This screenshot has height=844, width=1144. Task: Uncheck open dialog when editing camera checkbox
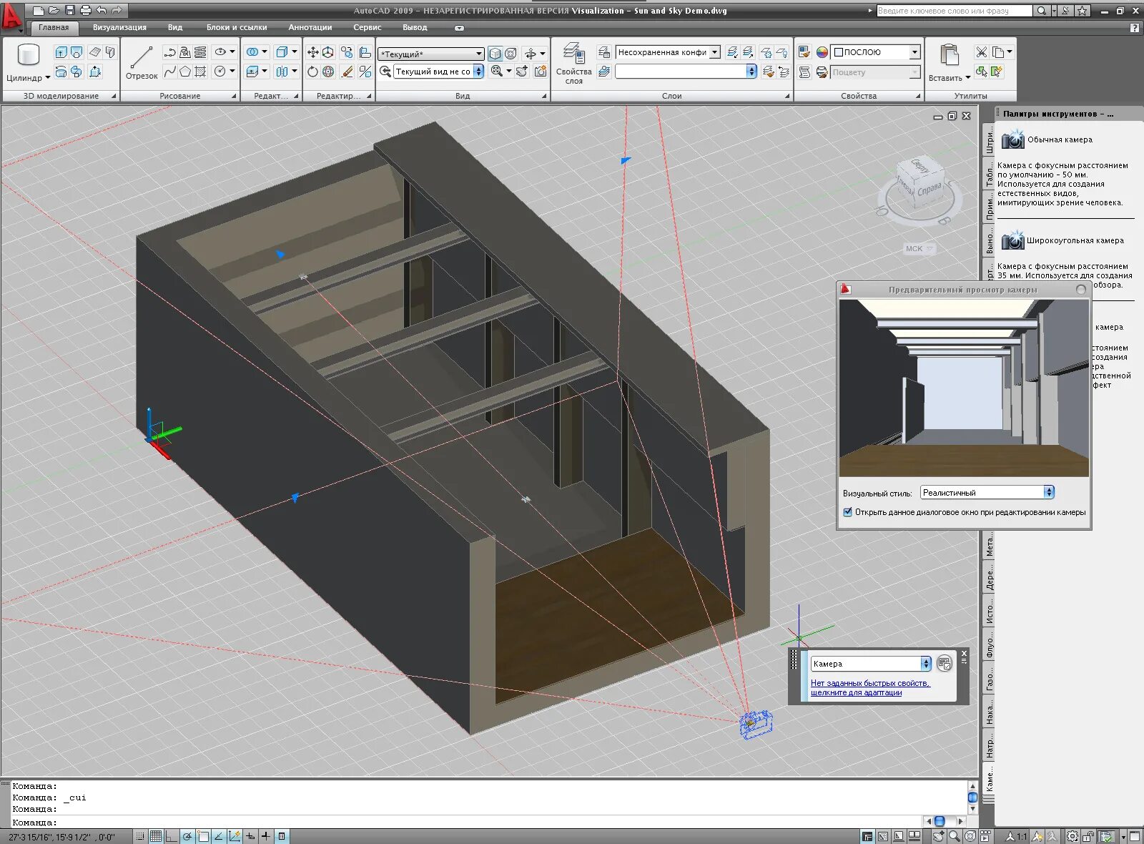847,512
